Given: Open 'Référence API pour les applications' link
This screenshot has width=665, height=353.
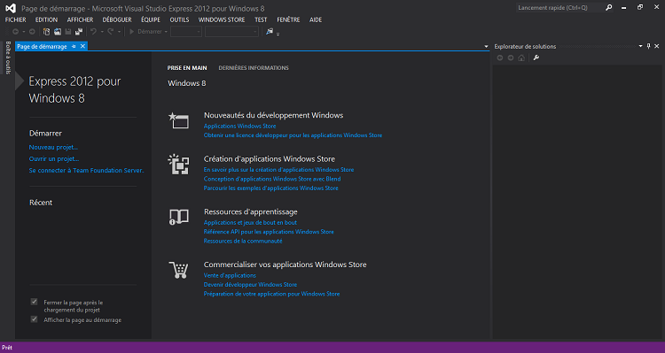Looking at the screenshot, I should (x=269, y=232).
